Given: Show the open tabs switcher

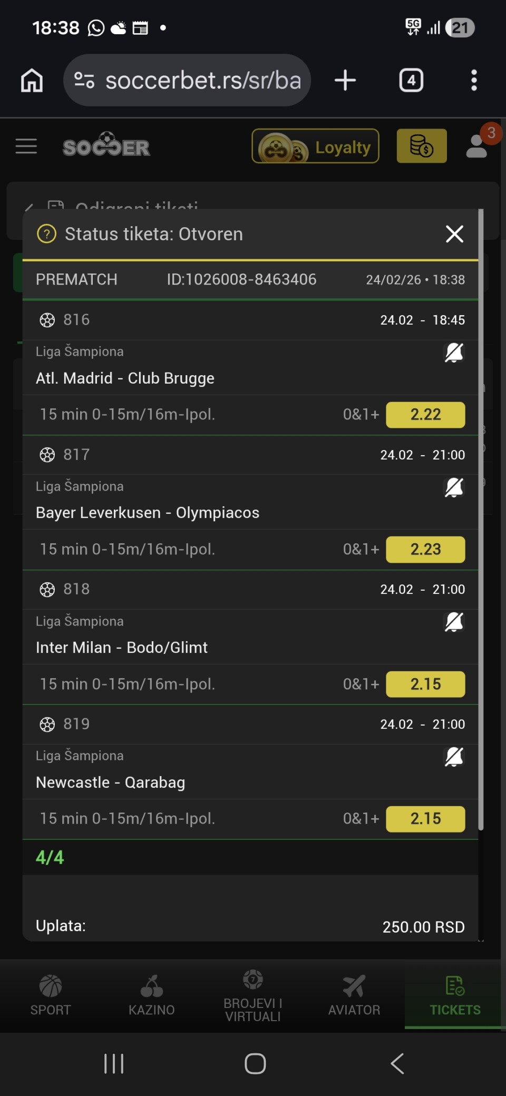Looking at the screenshot, I should tap(411, 81).
